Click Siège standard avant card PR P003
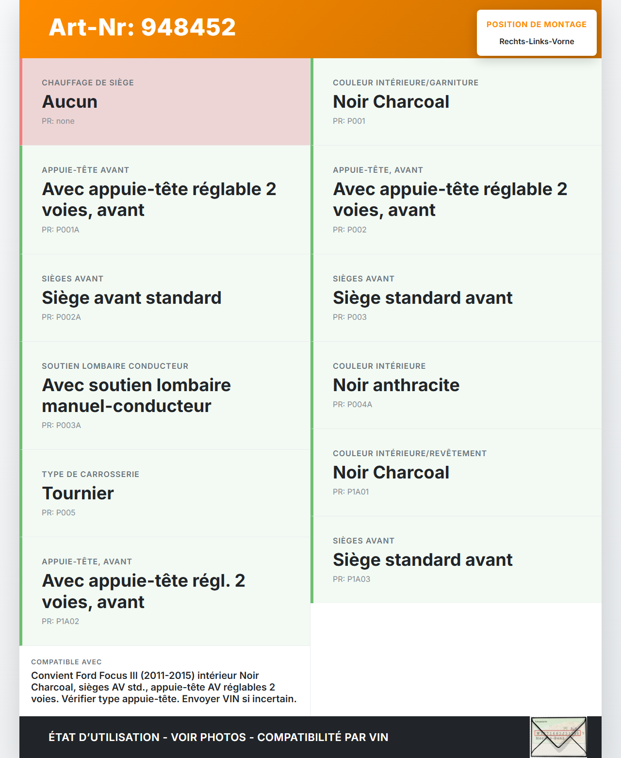The image size is (621, 758). click(457, 297)
